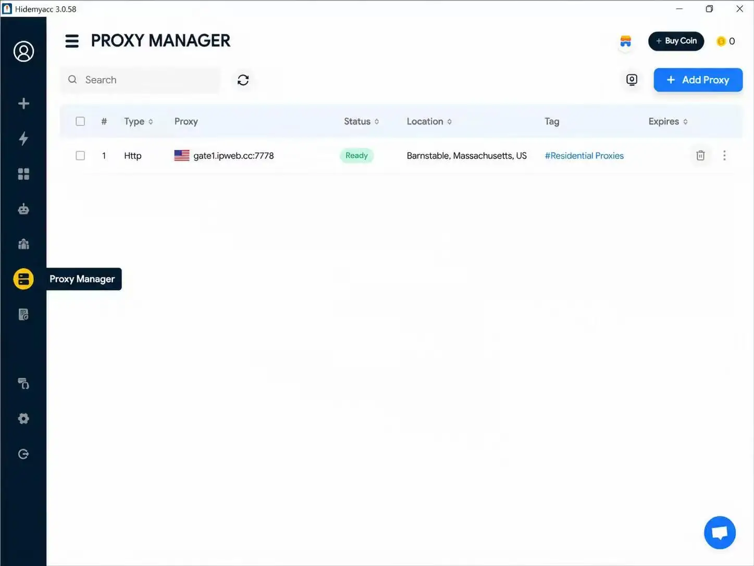
Task: Click the gold coin balance icon
Action: (721, 41)
